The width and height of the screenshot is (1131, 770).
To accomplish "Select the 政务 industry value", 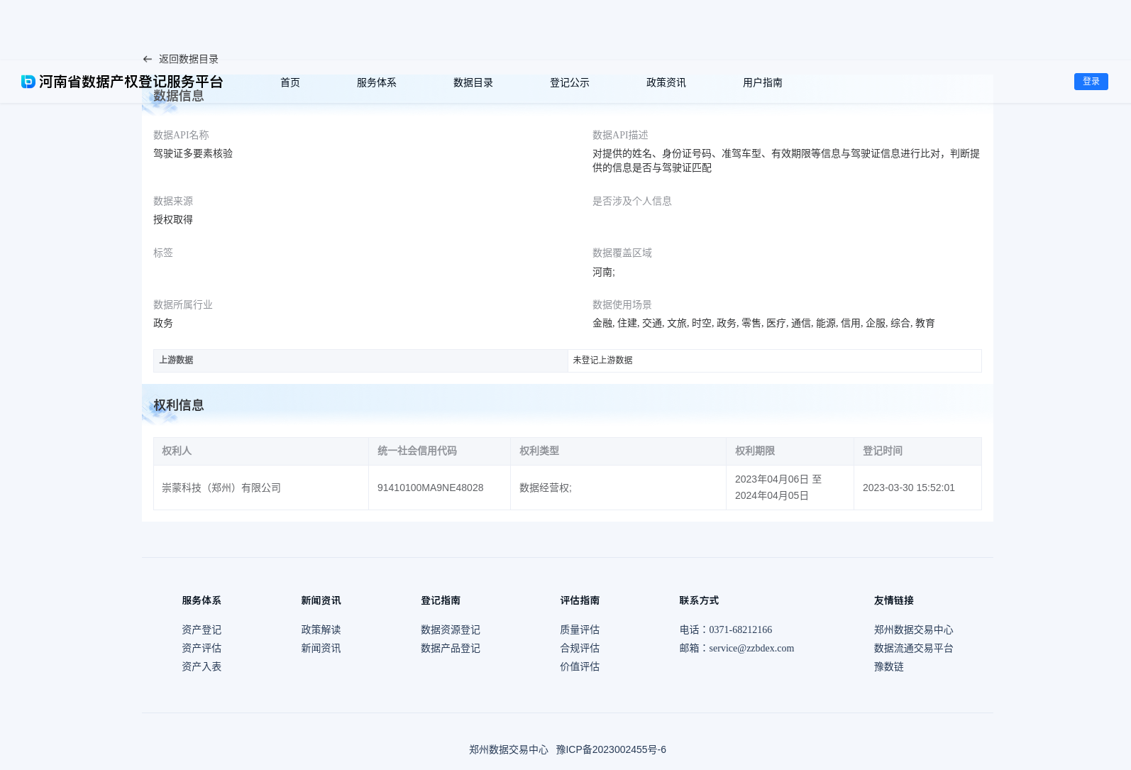I will coord(163,323).
